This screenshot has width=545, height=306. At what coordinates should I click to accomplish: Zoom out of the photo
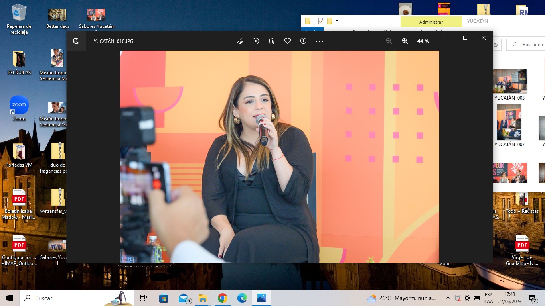(x=389, y=41)
